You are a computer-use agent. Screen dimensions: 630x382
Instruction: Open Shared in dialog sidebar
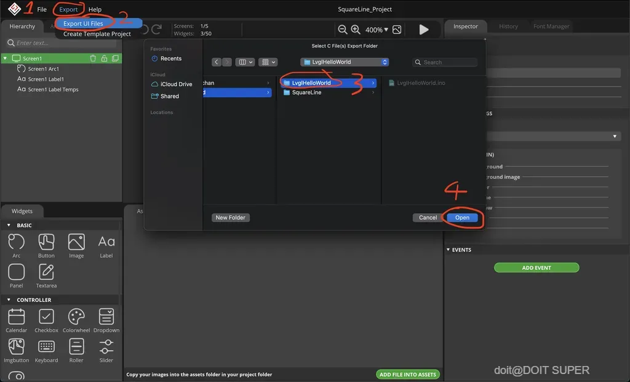165,97
